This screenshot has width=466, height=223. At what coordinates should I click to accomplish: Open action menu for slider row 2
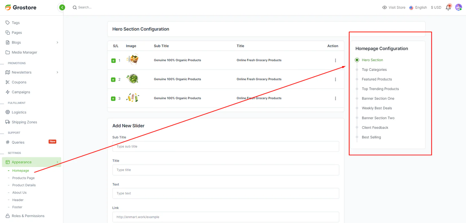click(335, 80)
